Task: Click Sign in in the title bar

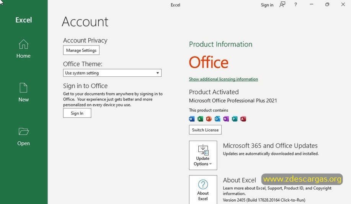Action: pyautogui.click(x=267, y=5)
